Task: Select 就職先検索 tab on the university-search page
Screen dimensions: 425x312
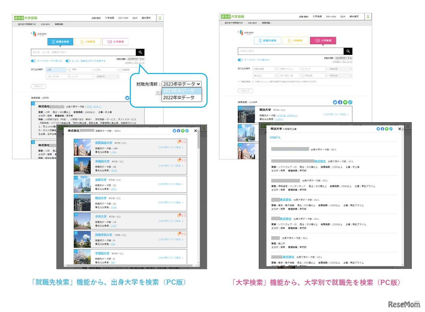Action: [x=267, y=40]
